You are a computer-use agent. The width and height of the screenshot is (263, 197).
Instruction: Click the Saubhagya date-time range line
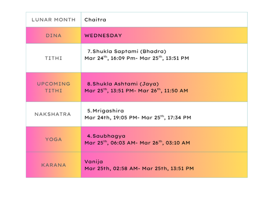[x=137, y=143]
